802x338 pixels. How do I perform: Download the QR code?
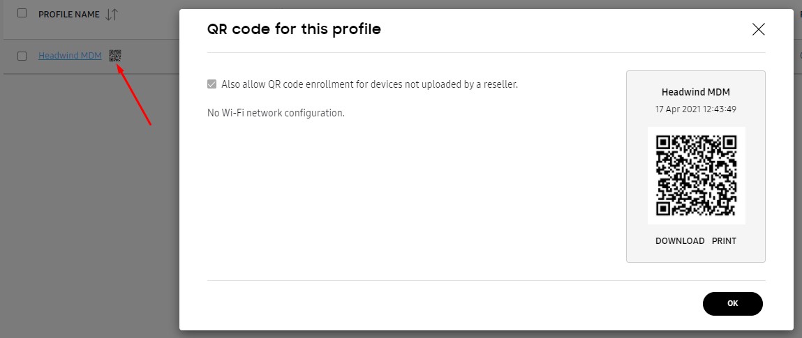tap(680, 241)
